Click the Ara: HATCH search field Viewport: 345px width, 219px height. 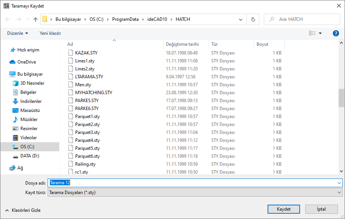pyautogui.click(x=302, y=19)
